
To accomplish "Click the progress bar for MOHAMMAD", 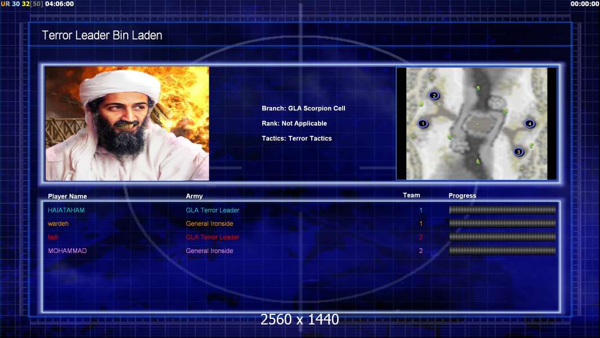I will 502,251.
